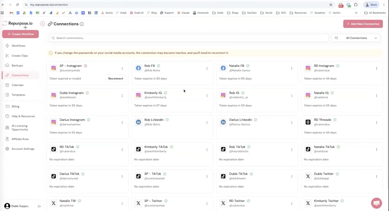Image resolution: width=389 pixels, height=211 pixels.
Task: Open the All Connections filter dropdown
Action: 356,38
